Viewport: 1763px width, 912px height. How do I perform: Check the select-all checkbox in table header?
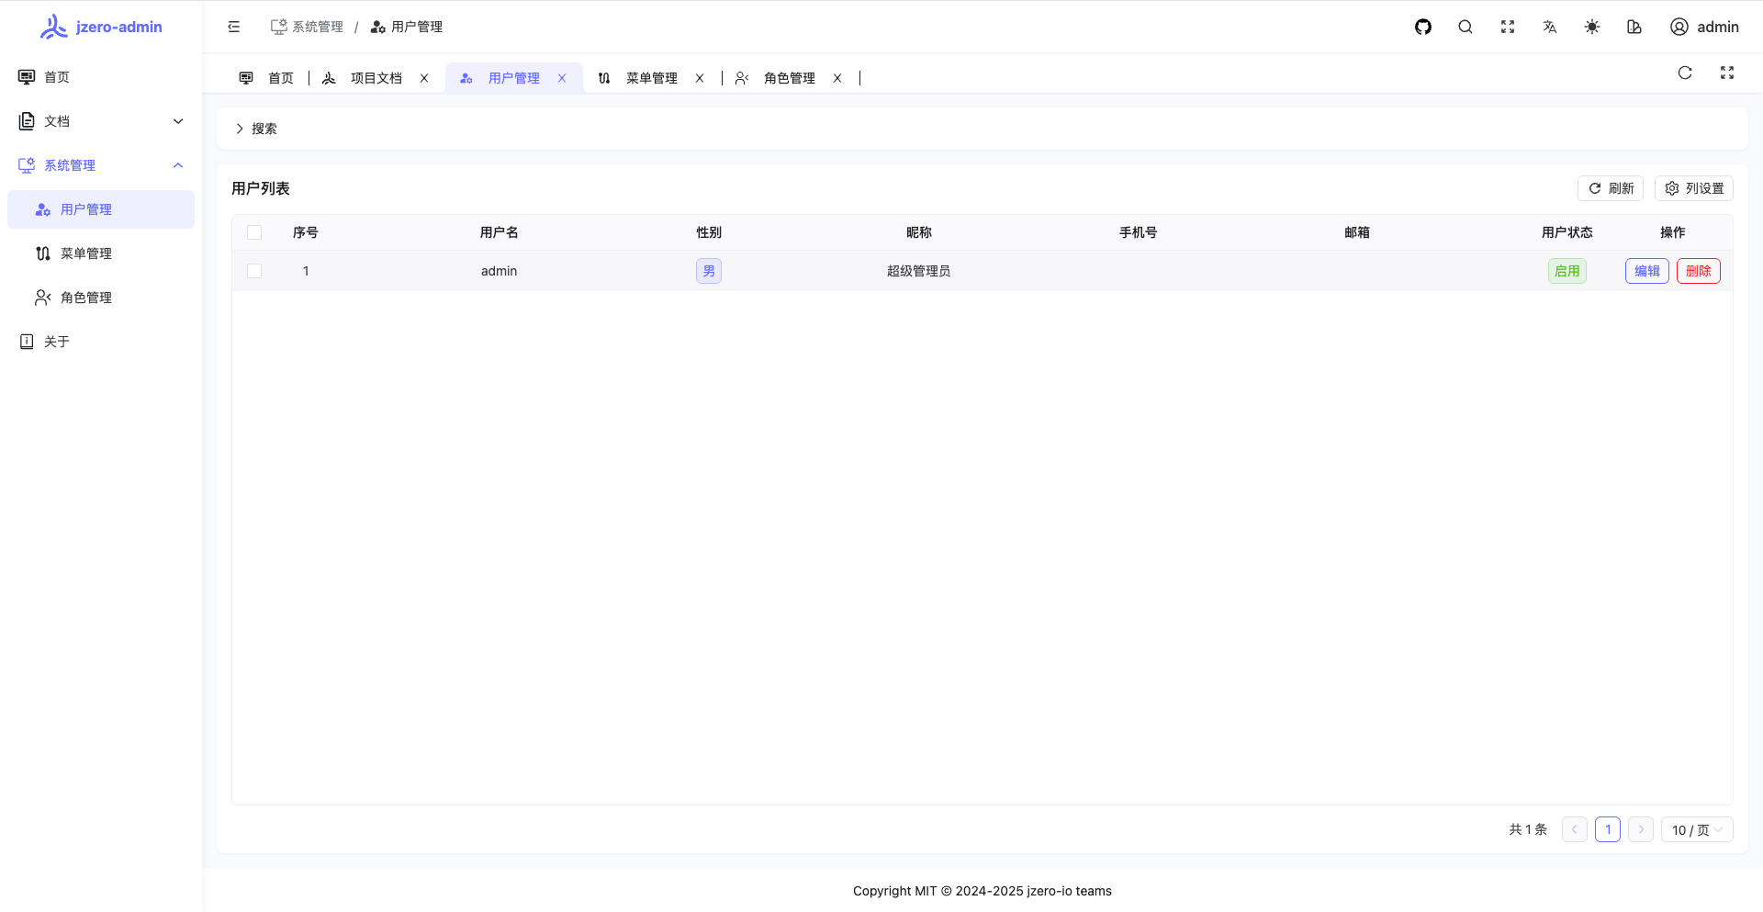tap(254, 232)
